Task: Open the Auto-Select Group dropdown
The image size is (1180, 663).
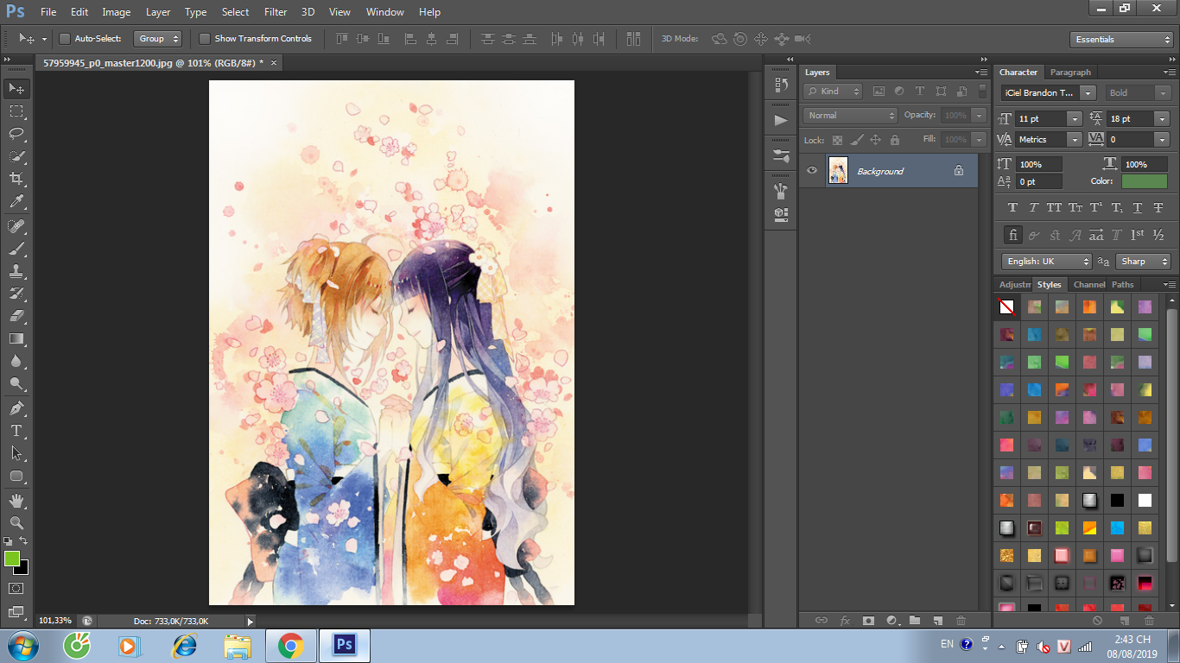Action: coord(159,39)
